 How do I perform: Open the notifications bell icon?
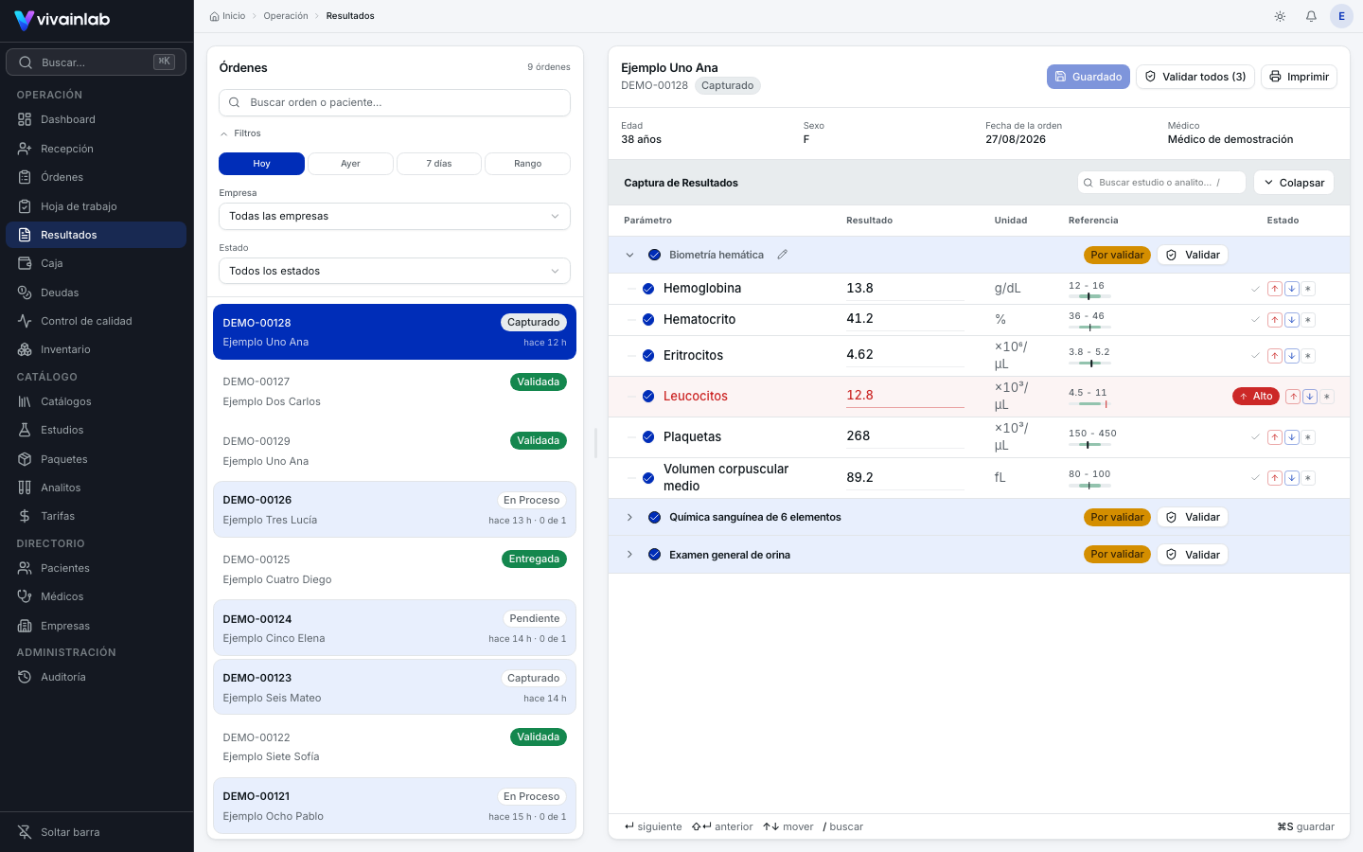[1311, 16]
